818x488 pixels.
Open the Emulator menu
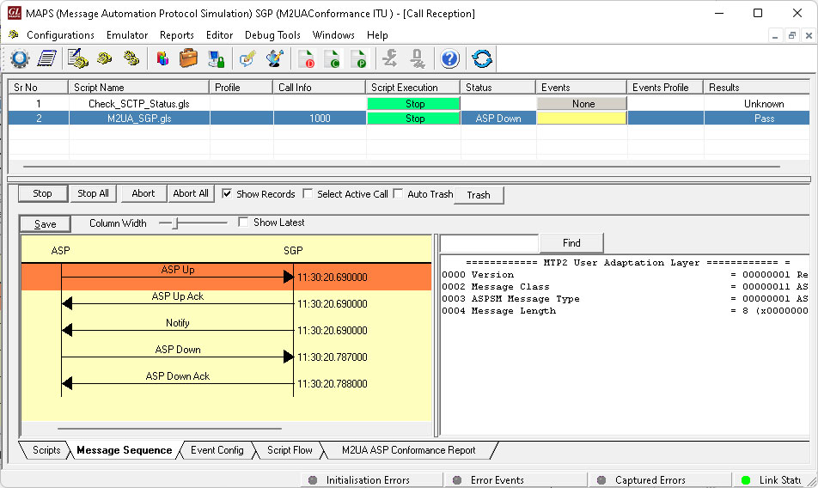coord(127,35)
